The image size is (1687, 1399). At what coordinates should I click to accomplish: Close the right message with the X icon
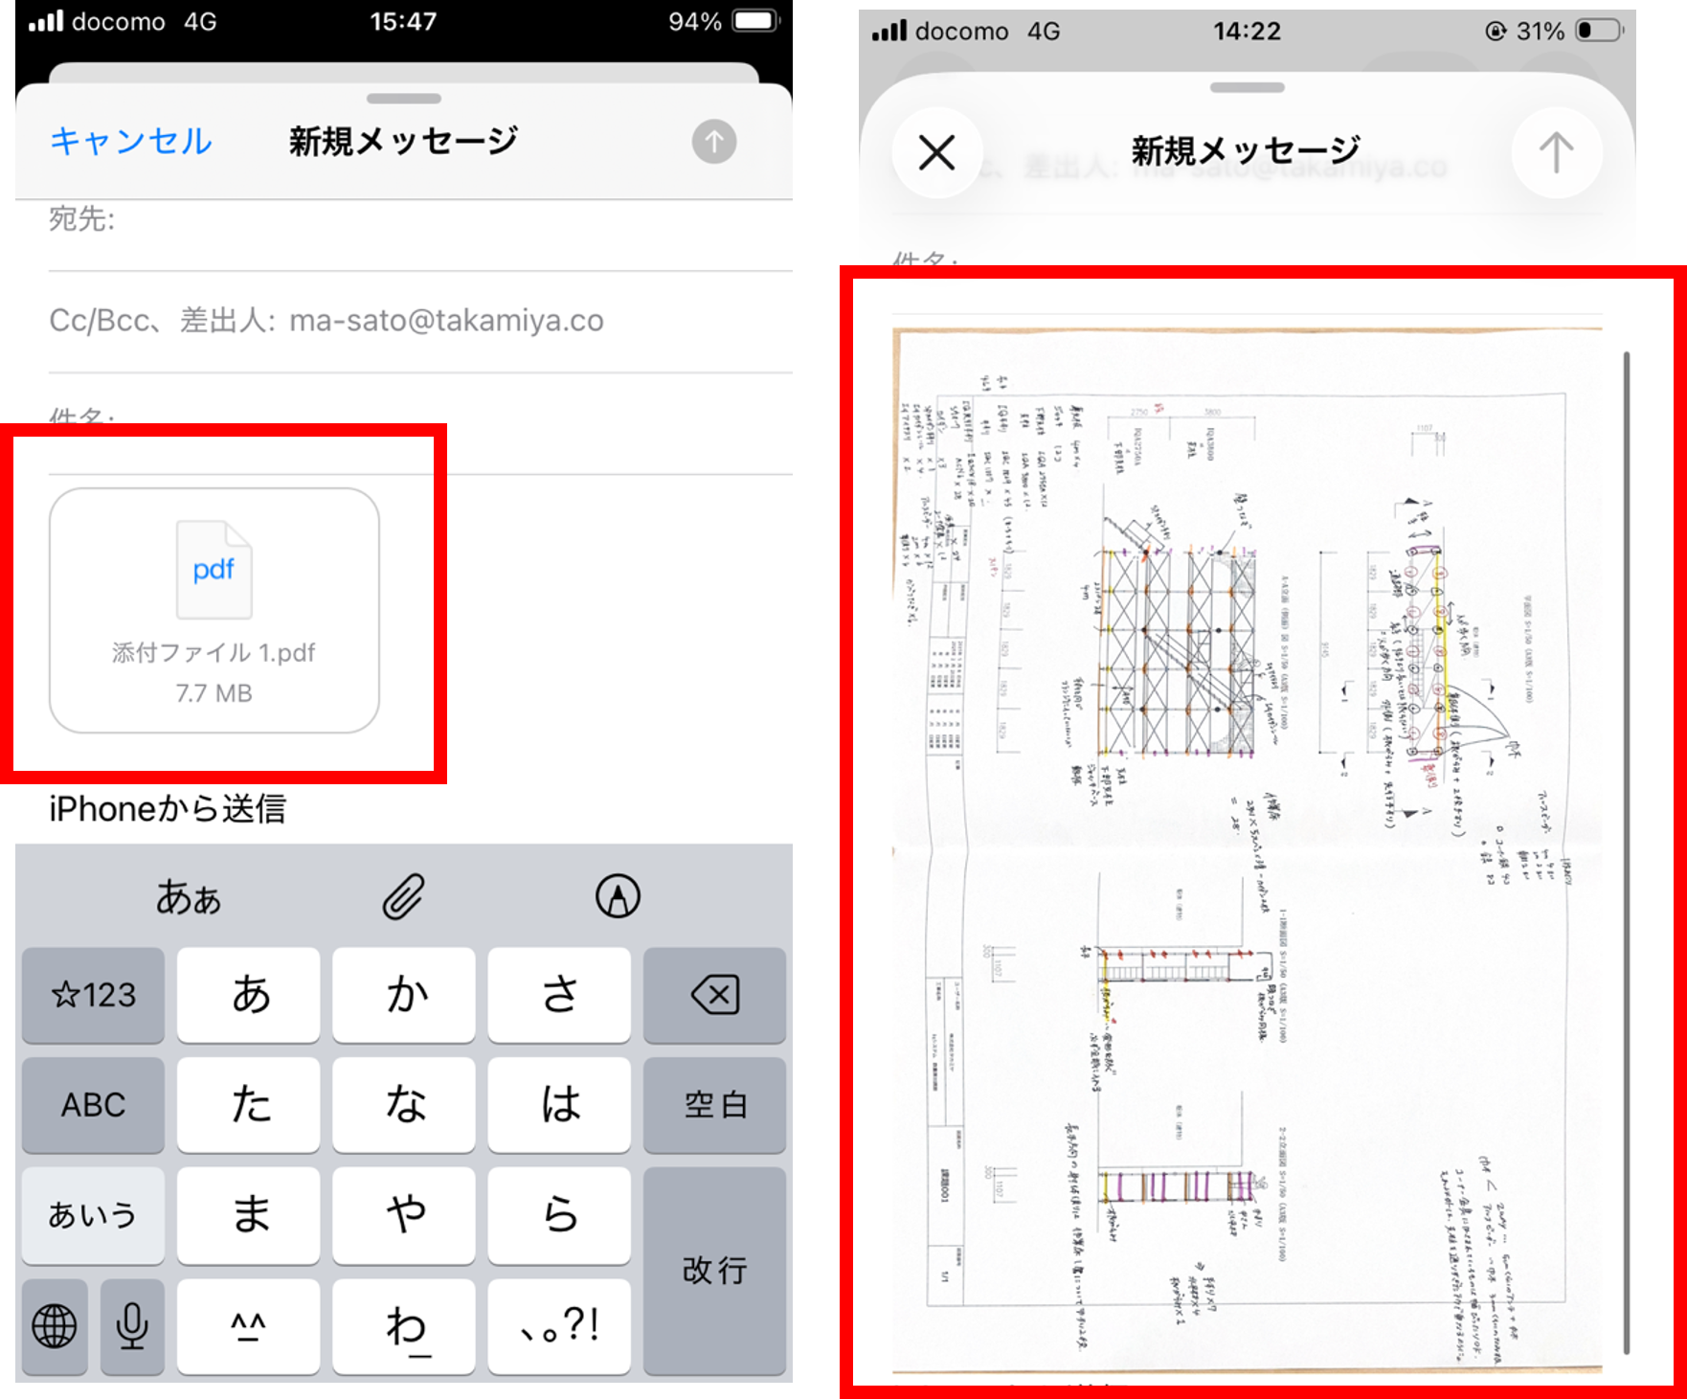pyautogui.click(x=934, y=152)
